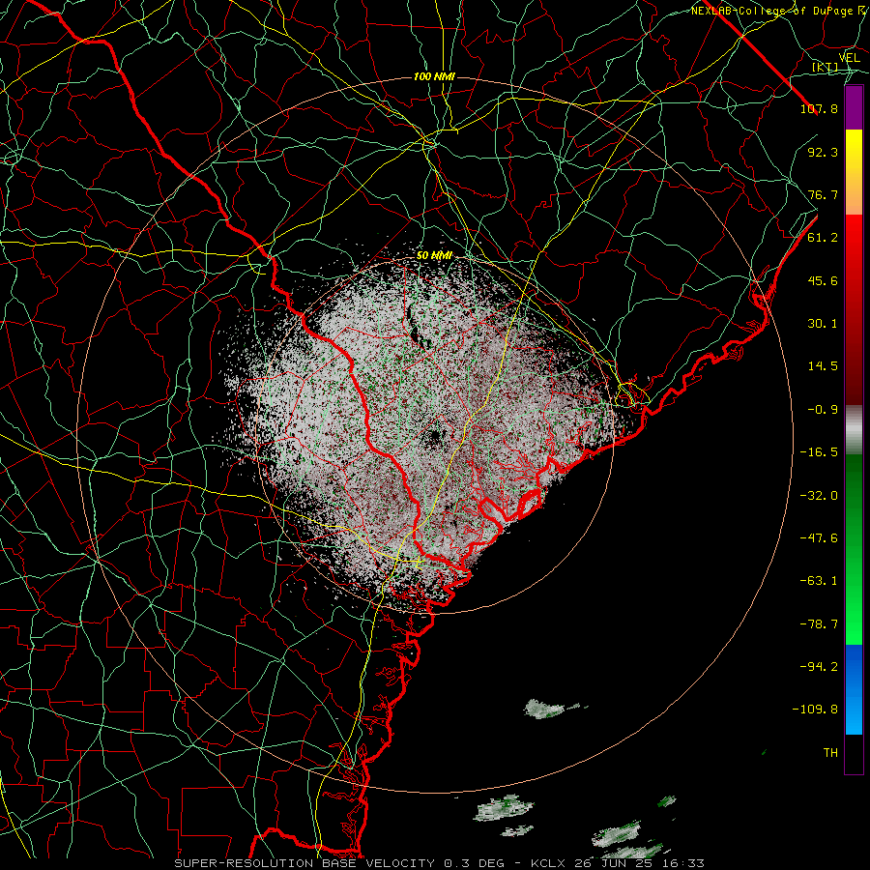The width and height of the screenshot is (870, 870).
Task: Click the -0.9 value on the velocity scale
Action: click(823, 410)
